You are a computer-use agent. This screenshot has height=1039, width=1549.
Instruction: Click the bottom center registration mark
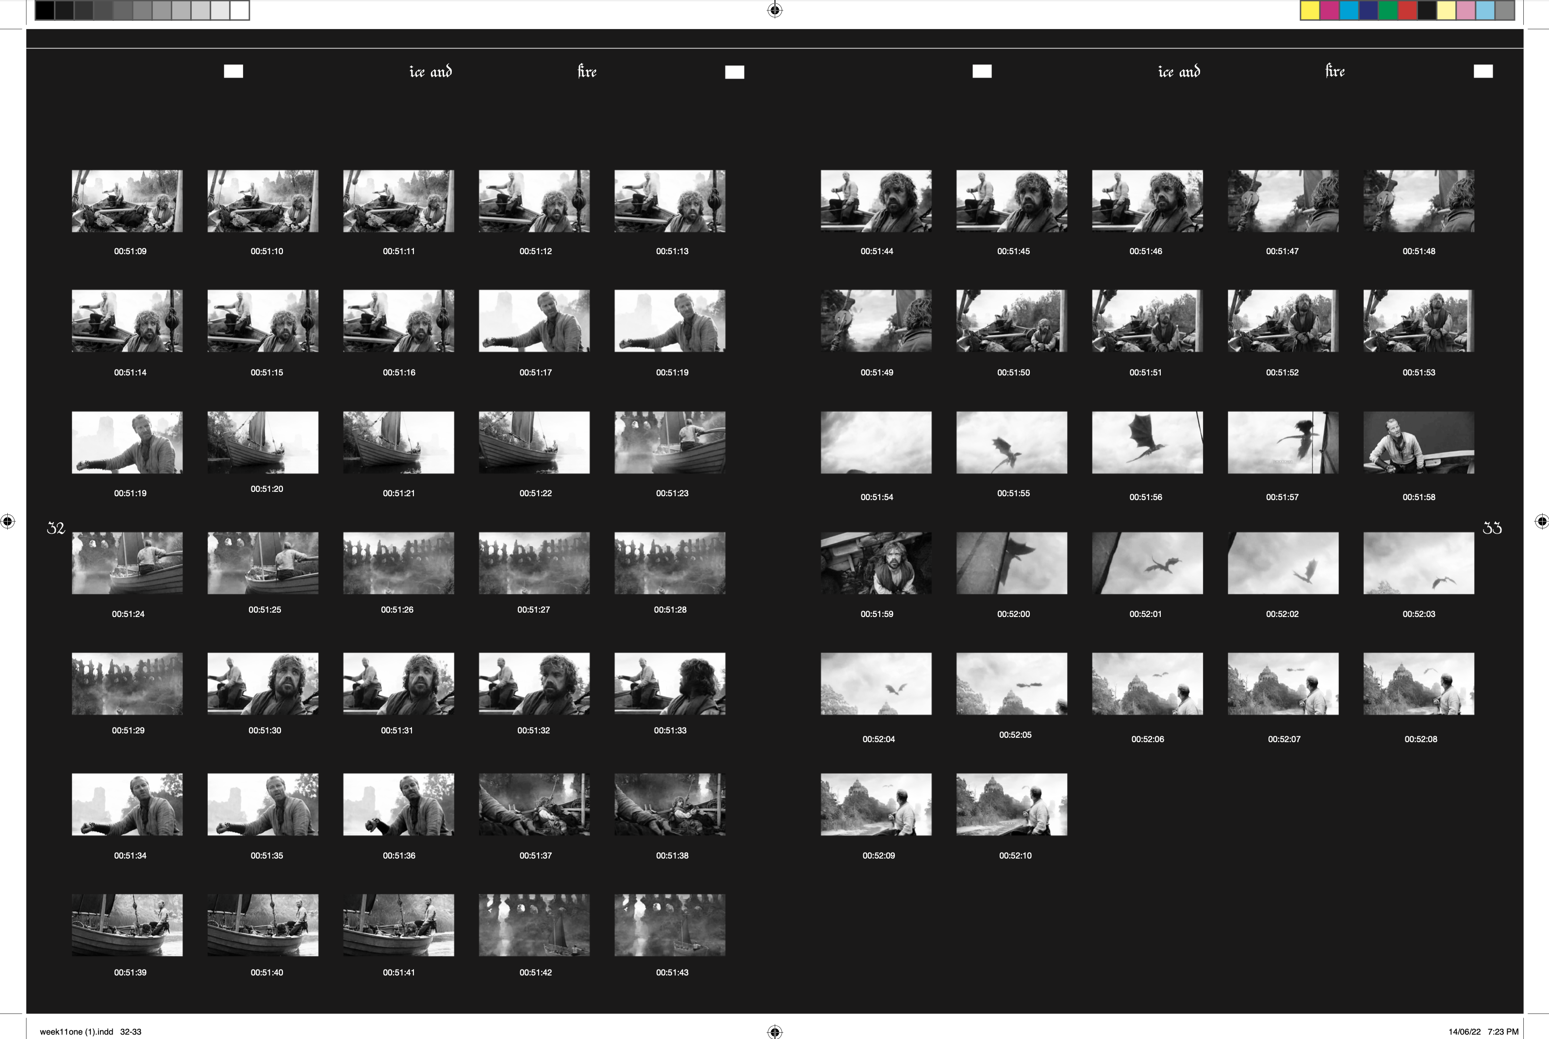tap(774, 1031)
